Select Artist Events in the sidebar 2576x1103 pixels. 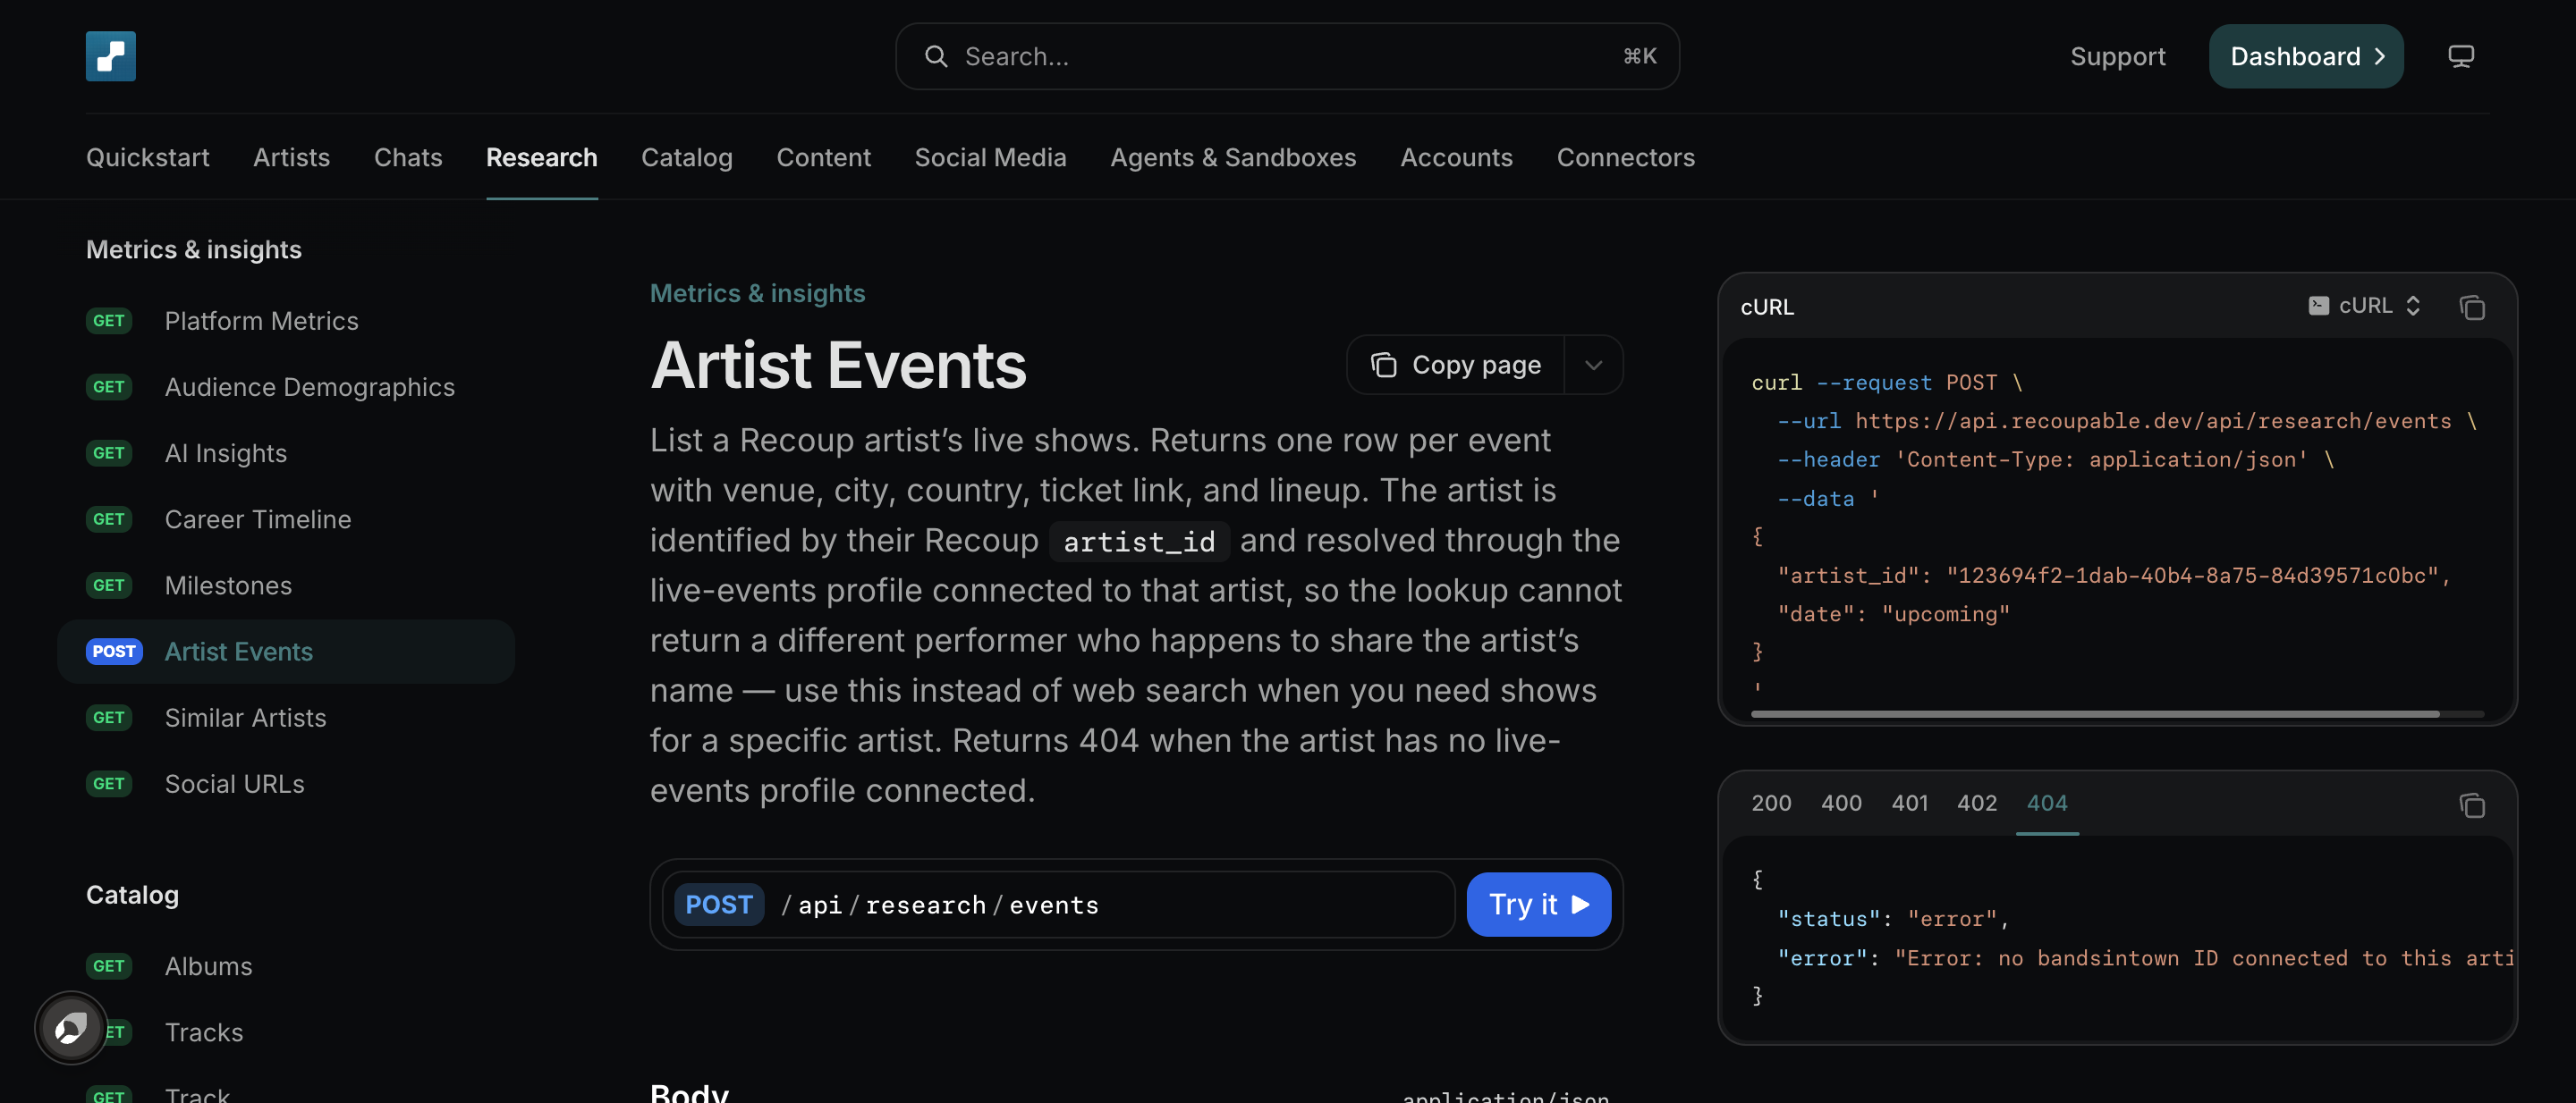pos(286,652)
